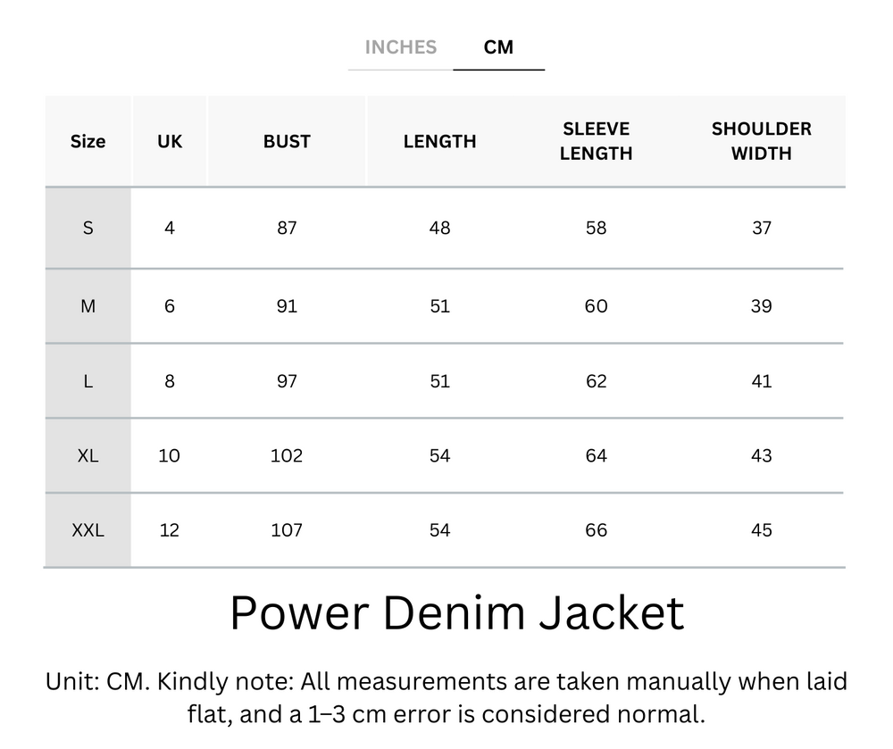Switch to the INCHES tab
Screen dimensions: 893x749
pyautogui.click(x=400, y=47)
